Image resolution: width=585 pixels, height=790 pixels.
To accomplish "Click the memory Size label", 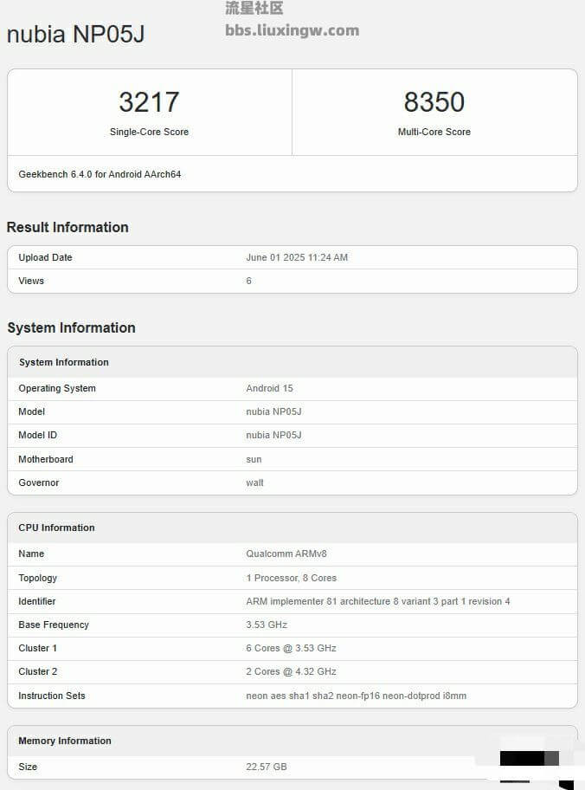I will 28,767.
